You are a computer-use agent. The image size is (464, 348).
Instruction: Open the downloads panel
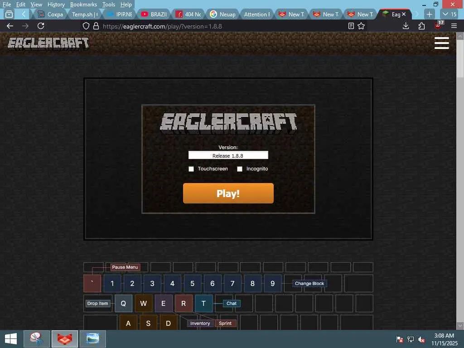click(x=406, y=26)
